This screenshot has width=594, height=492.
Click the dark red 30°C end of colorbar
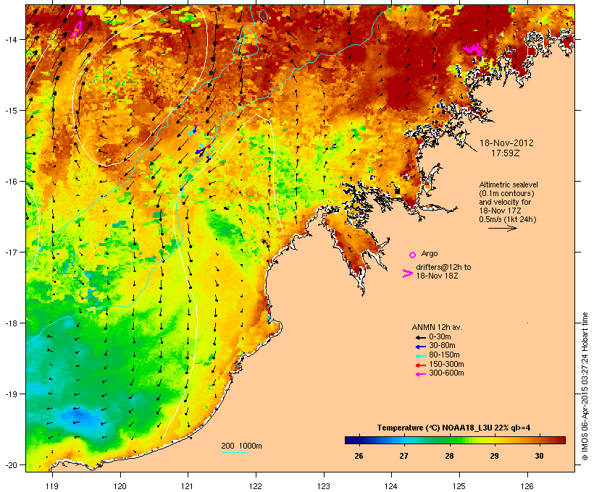click(x=560, y=440)
